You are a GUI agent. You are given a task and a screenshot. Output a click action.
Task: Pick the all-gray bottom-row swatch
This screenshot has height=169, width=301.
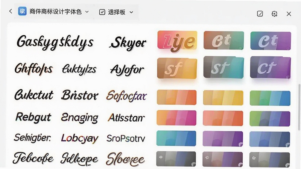(269, 160)
